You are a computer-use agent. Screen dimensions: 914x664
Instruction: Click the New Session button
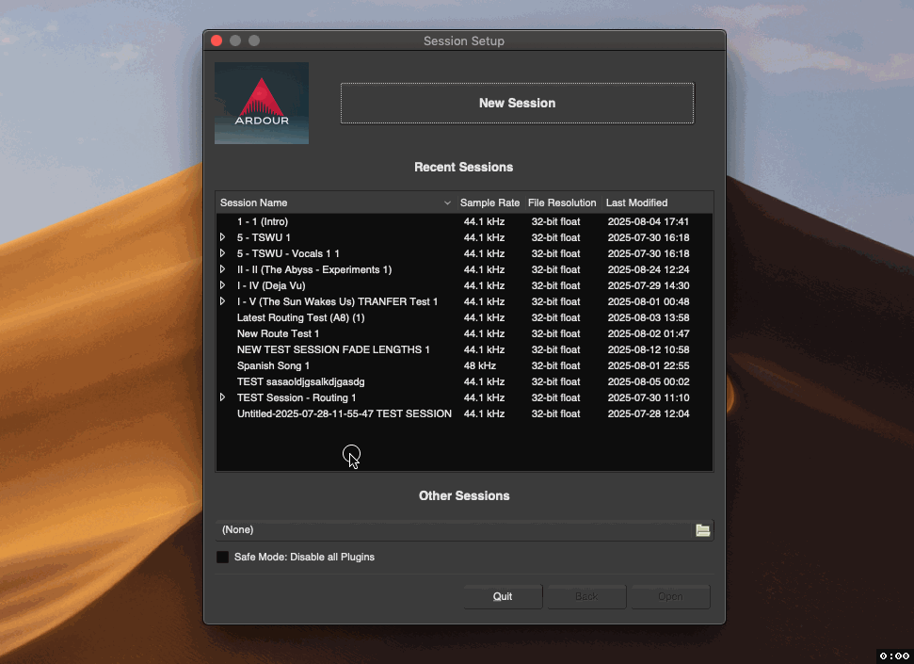[517, 103]
